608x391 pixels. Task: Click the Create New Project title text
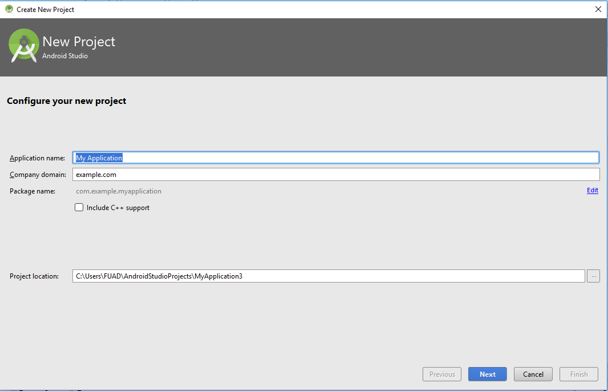click(x=46, y=9)
